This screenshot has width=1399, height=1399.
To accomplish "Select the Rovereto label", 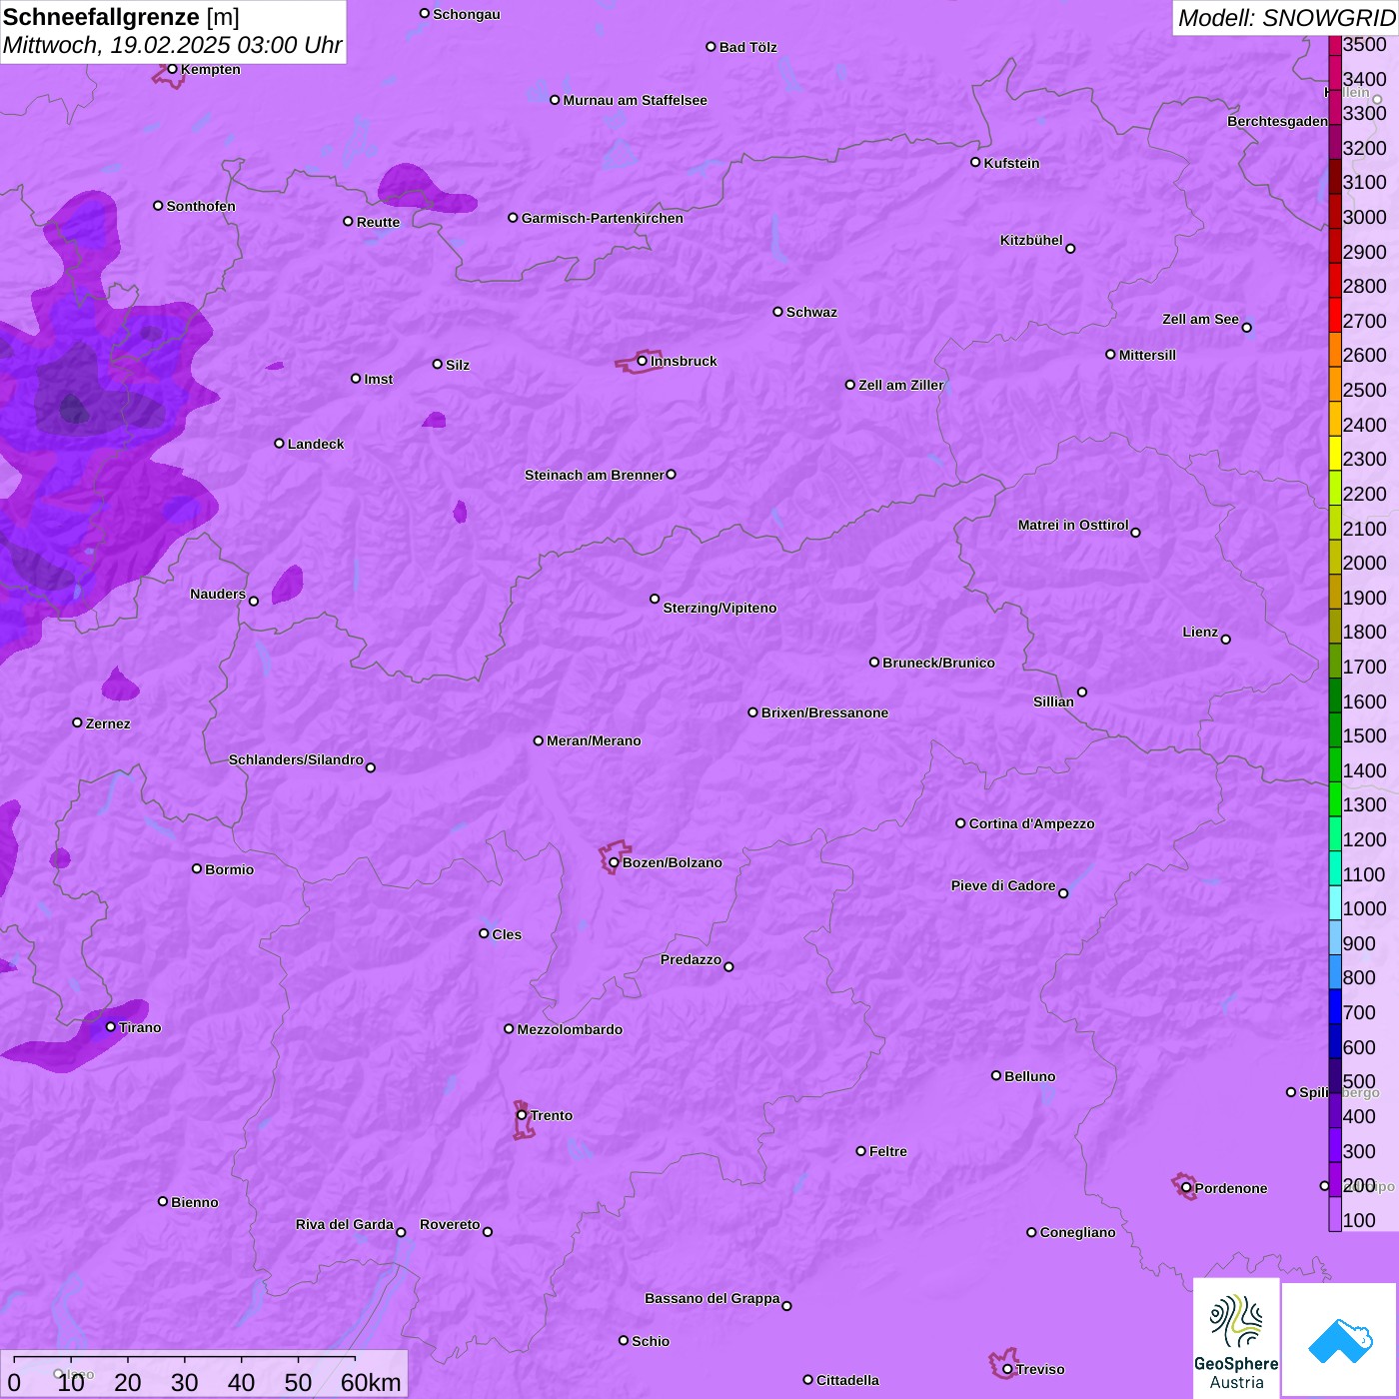I will (x=450, y=1224).
